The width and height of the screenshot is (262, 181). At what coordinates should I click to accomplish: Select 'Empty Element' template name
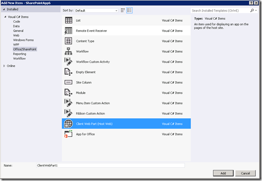tap(86, 72)
